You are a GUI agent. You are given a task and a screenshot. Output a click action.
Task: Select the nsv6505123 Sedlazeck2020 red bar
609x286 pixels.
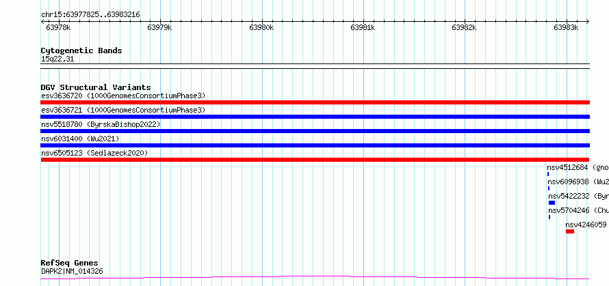pyautogui.click(x=315, y=160)
